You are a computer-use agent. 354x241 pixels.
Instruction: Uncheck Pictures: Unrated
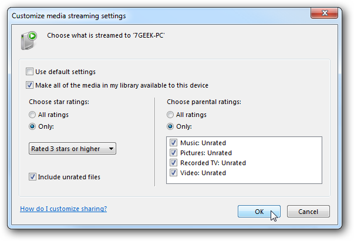pyautogui.click(x=173, y=153)
